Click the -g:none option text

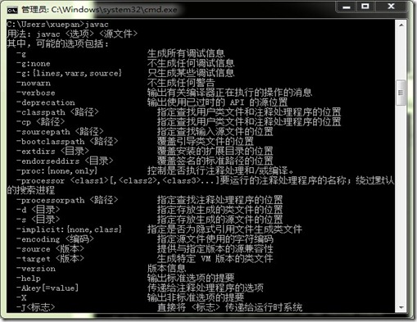click(x=34, y=64)
